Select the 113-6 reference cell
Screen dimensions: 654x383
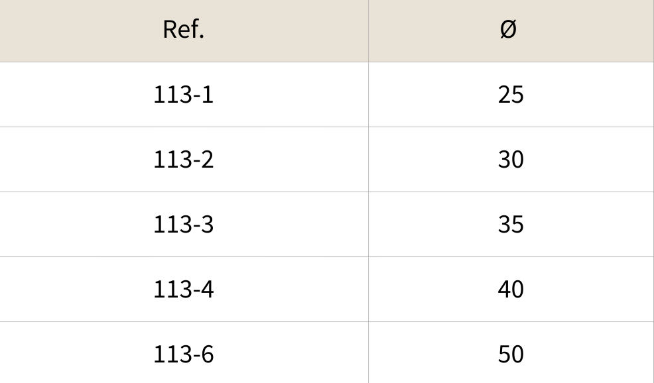(183, 355)
